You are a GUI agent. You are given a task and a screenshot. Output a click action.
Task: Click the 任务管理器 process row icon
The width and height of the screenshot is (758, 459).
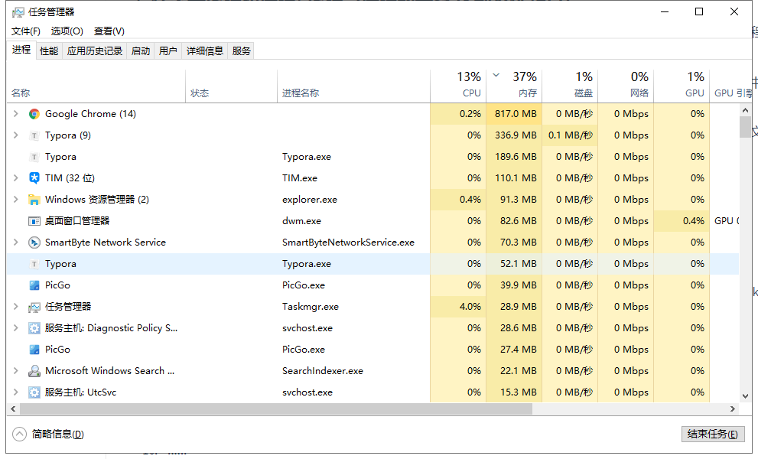(x=34, y=307)
